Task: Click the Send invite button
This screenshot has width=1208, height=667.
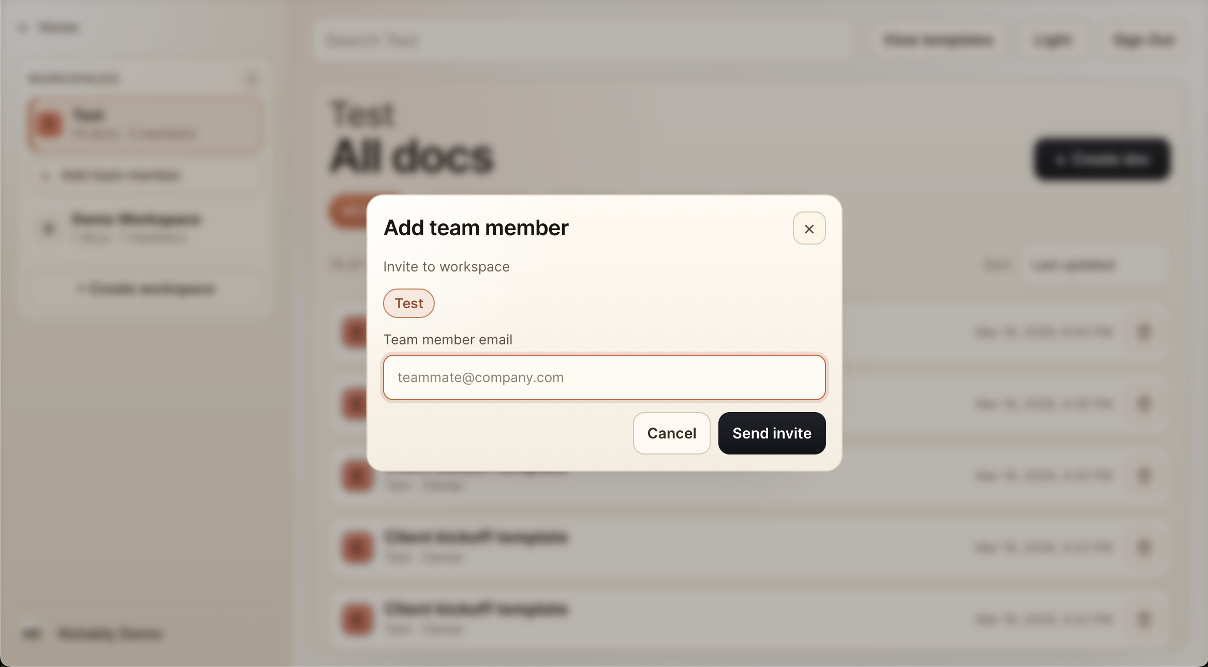Action: click(772, 433)
